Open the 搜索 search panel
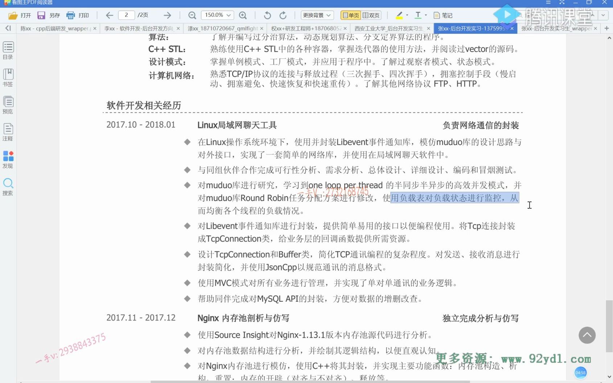 8,186
